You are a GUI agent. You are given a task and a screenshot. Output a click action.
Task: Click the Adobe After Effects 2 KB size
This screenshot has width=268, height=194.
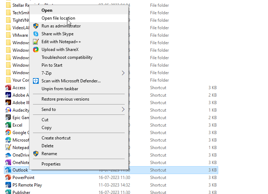pos(212,95)
